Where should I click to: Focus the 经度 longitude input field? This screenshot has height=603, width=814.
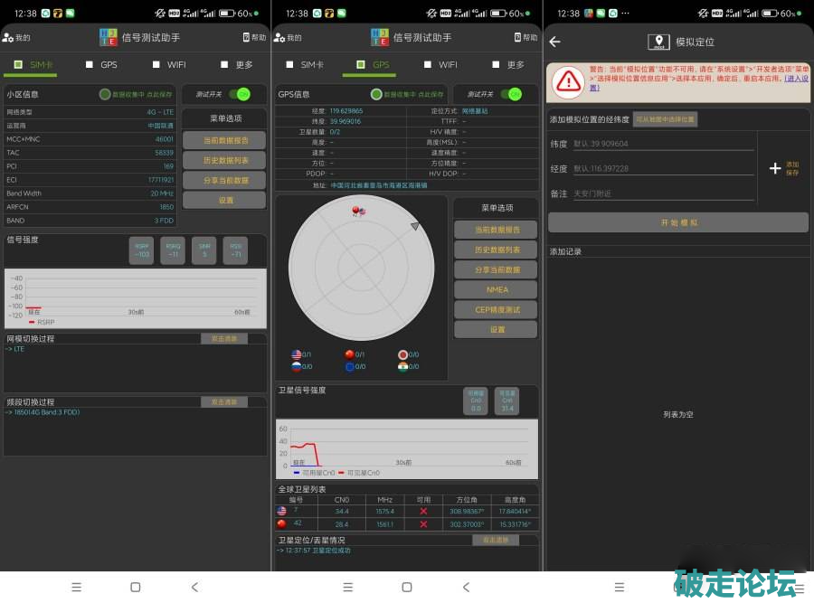tap(663, 168)
